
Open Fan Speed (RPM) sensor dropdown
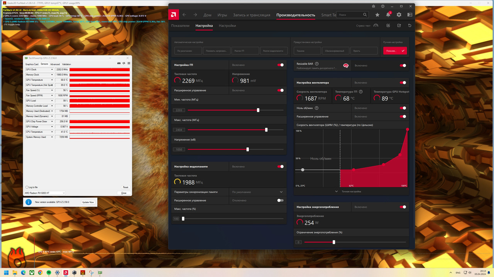pyautogui.click(x=52, y=95)
